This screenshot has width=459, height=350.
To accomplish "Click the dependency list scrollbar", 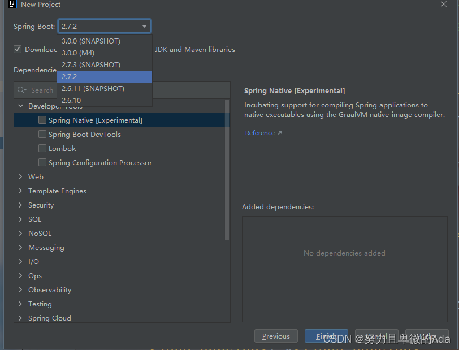I will (x=227, y=170).
